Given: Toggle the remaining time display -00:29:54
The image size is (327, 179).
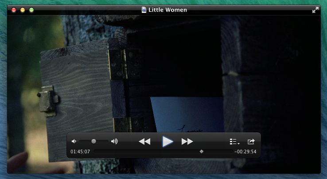Looking at the screenshot, I should (245, 152).
